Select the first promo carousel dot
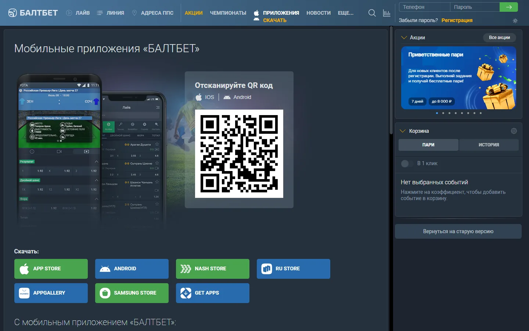The image size is (529, 331). 437,113
